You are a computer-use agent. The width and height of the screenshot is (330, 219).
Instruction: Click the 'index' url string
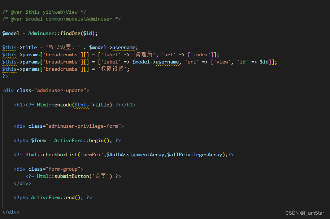201,55
